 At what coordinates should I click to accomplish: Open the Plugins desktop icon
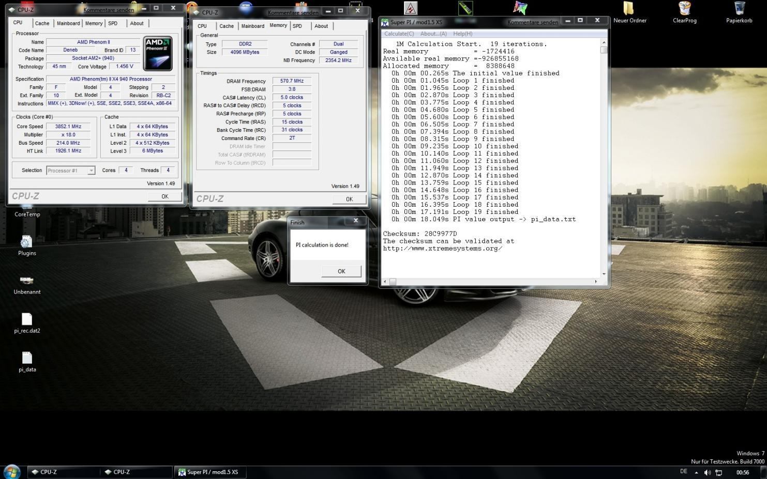(27, 245)
